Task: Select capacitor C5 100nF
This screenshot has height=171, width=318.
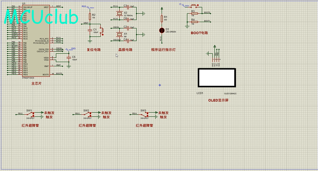Action: pyautogui.click(x=69, y=58)
